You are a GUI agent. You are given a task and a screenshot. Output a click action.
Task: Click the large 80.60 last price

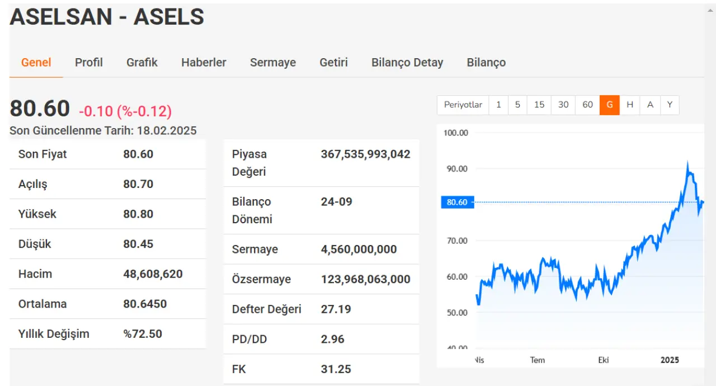click(x=40, y=109)
